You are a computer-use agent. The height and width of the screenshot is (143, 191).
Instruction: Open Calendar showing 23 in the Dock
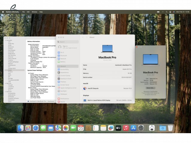pyautogui.click(x=81, y=128)
